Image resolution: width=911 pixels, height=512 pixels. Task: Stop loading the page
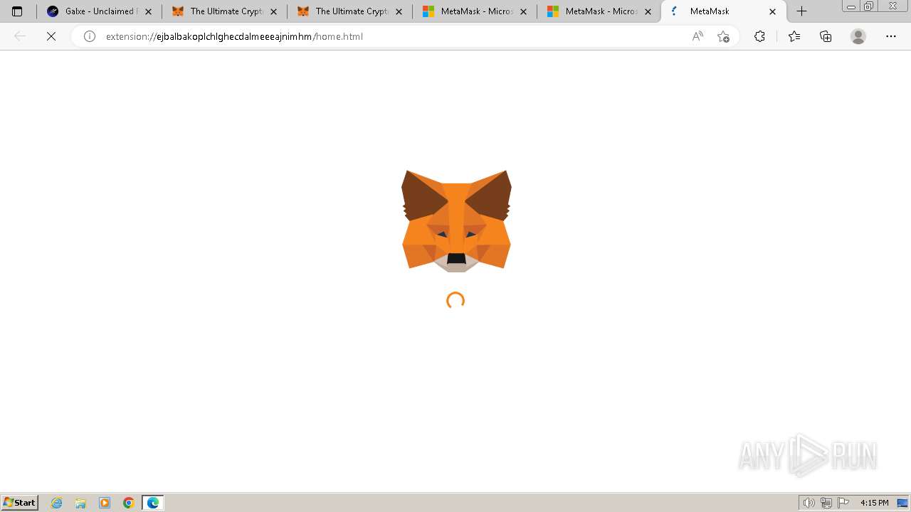(51, 36)
